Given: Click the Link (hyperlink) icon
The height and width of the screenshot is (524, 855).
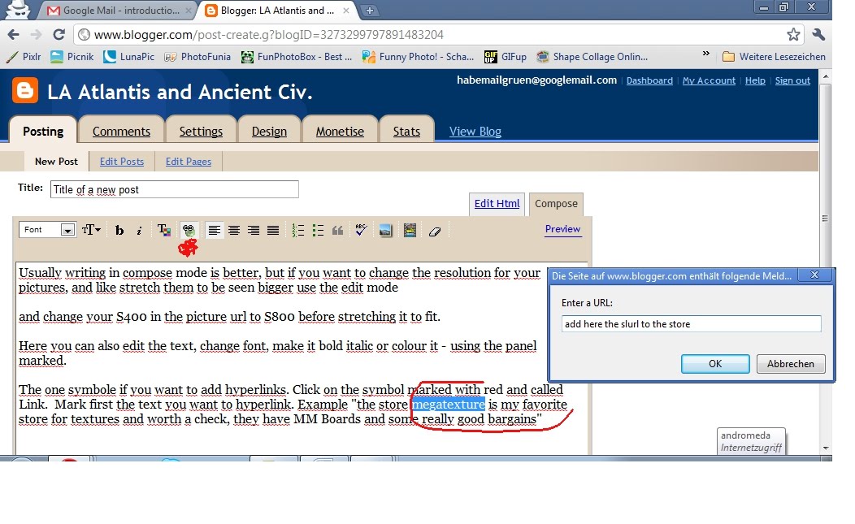Looking at the screenshot, I should [189, 231].
